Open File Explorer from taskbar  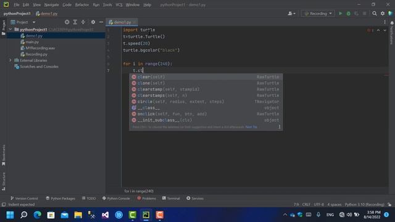pyautogui.click(x=78, y=215)
